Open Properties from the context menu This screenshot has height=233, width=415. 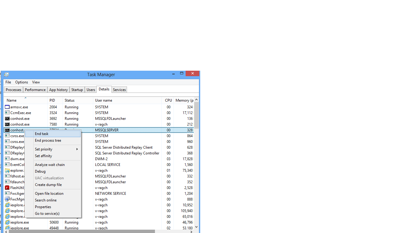[x=53, y=207]
